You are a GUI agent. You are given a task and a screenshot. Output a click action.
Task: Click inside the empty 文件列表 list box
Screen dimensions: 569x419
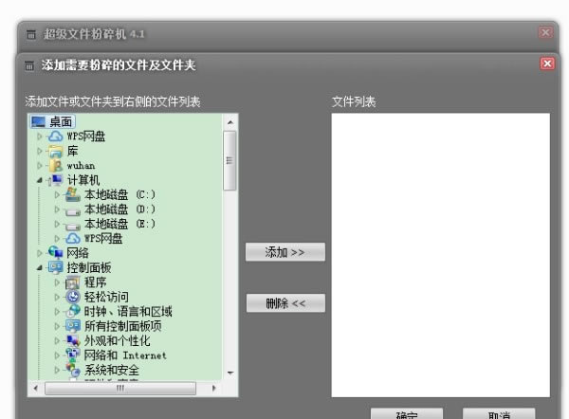click(x=441, y=255)
